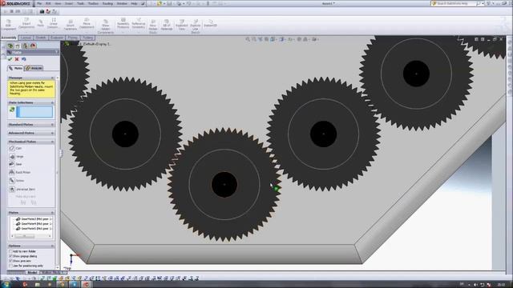Click New Motion Study icon
The width and height of the screenshot is (513, 288).
pyautogui.click(x=153, y=26)
